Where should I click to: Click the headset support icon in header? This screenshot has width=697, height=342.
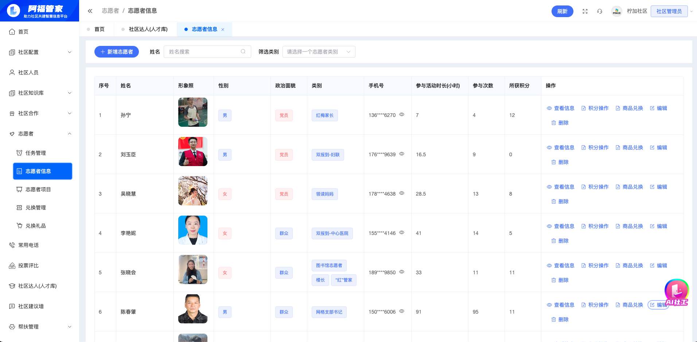(x=600, y=11)
